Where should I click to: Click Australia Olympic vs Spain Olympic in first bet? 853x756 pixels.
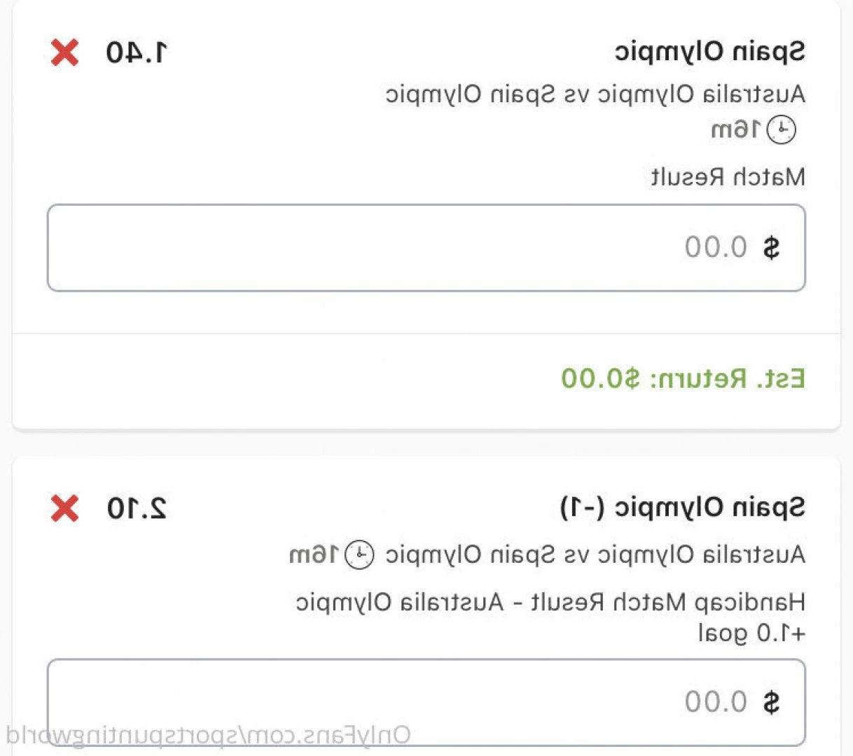click(x=595, y=94)
